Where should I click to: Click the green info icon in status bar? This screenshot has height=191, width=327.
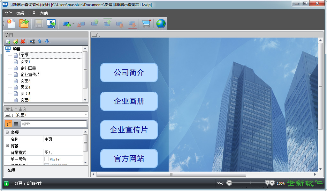pyautogui.click(x=6, y=183)
